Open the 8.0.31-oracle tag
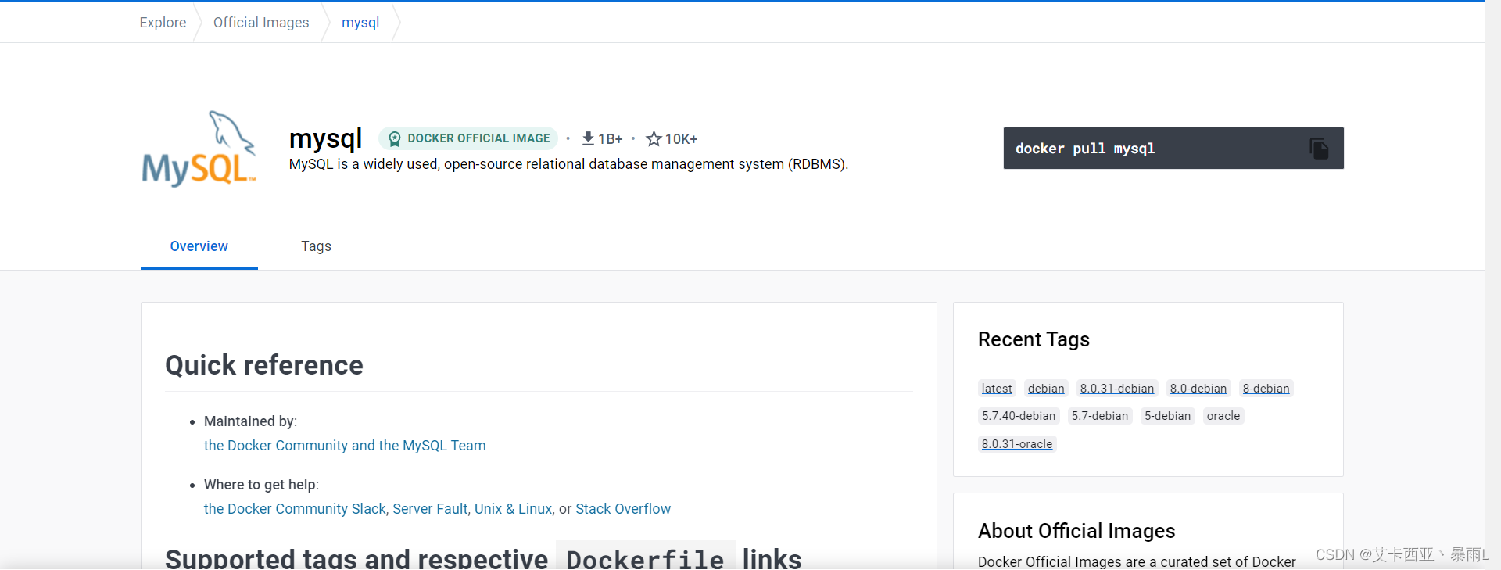 click(1017, 444)
